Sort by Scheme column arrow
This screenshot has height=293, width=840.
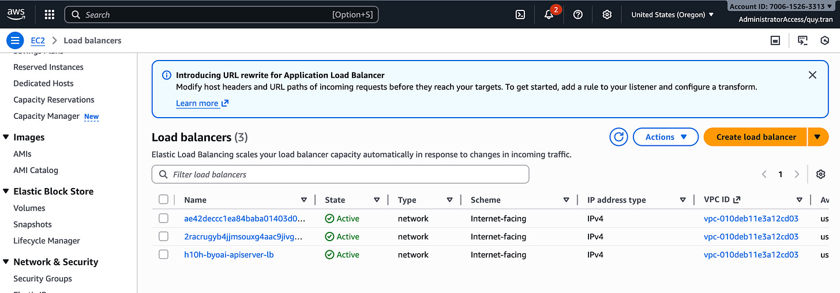tap(566, 200)
